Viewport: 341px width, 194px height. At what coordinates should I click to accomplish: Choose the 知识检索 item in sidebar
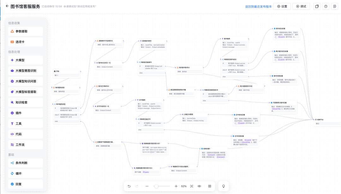(x=26, y=102)
